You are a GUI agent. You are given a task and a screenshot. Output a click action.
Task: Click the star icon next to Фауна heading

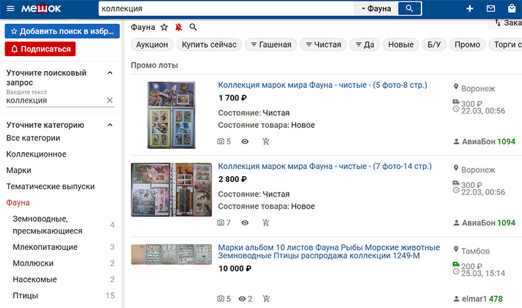(164, 27)
